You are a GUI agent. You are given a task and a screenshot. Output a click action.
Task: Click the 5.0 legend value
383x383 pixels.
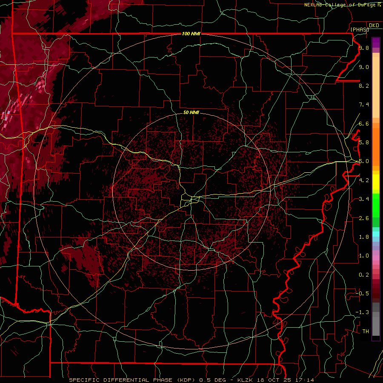coord(364,161)
